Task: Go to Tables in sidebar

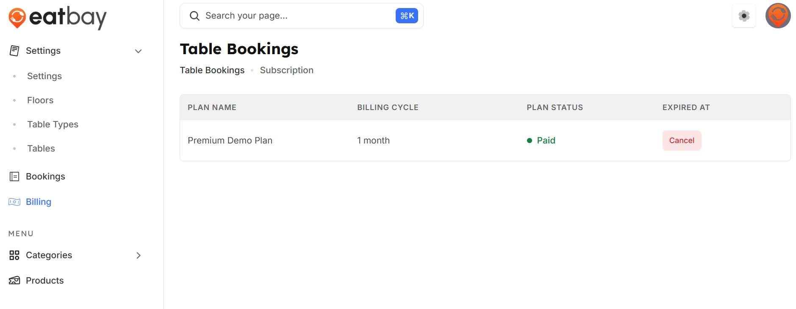Action: tap(41, 149)
